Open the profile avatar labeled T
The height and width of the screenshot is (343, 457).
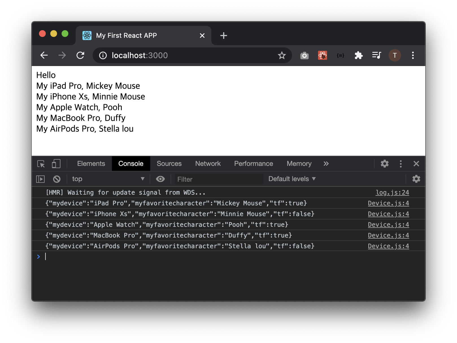tap(395, 55)
